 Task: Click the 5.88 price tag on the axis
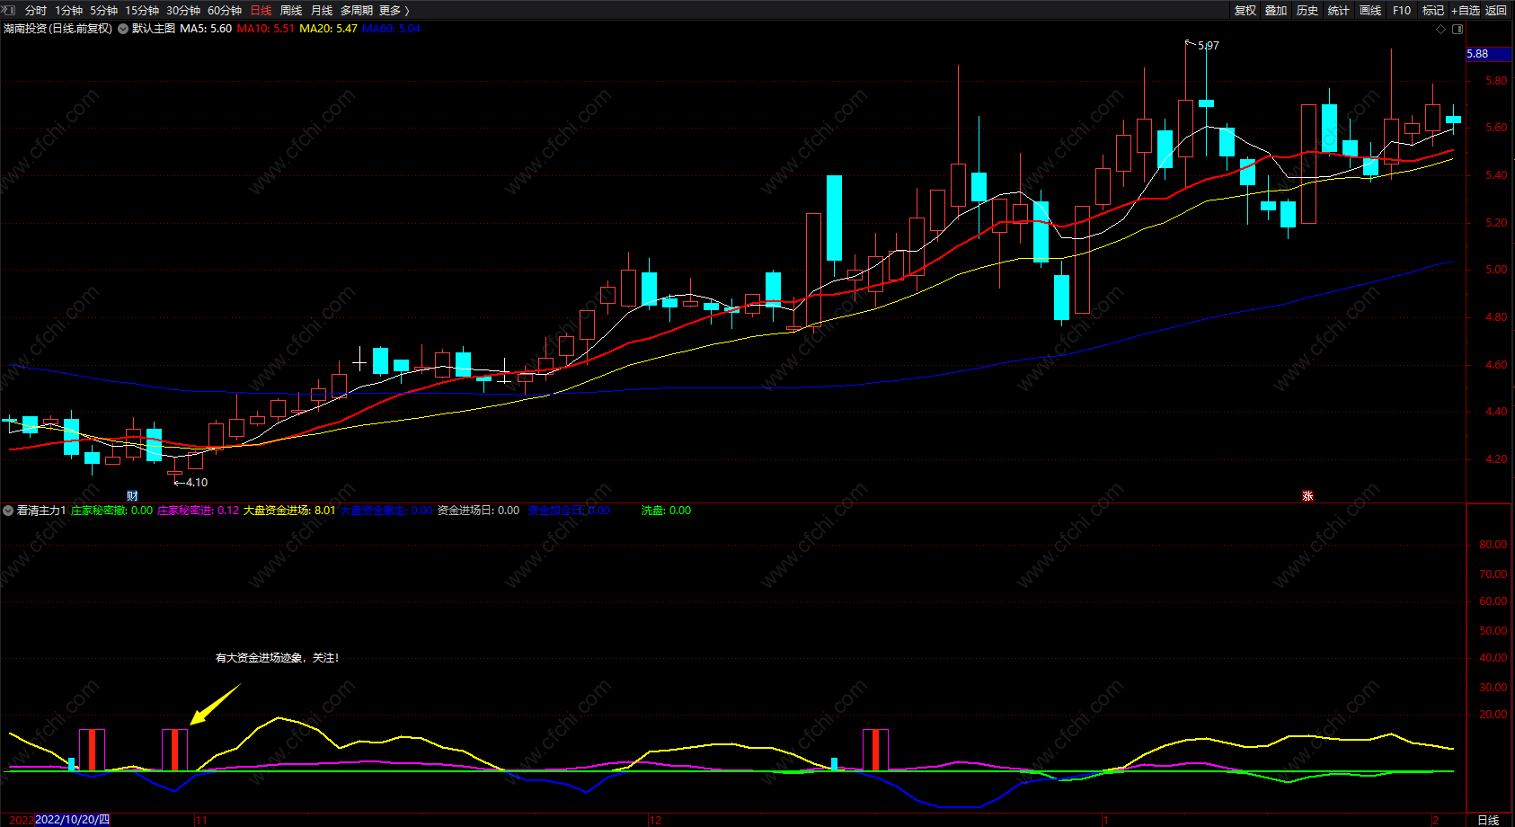pos(1488,54)
